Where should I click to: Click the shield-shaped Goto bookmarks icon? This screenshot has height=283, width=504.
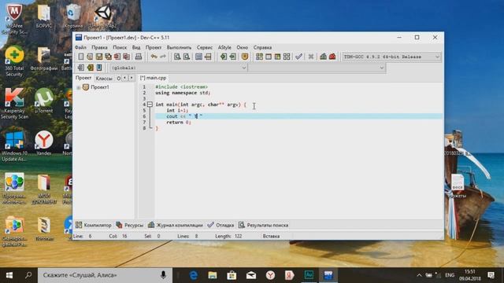[x=245, y=57]
